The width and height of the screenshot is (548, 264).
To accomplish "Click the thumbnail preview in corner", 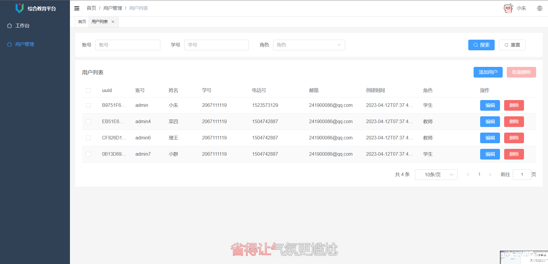I will coord(524,257).
